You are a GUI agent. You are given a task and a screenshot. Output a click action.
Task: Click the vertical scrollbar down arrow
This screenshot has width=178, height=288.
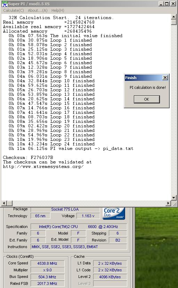click(x=174, y=198)
